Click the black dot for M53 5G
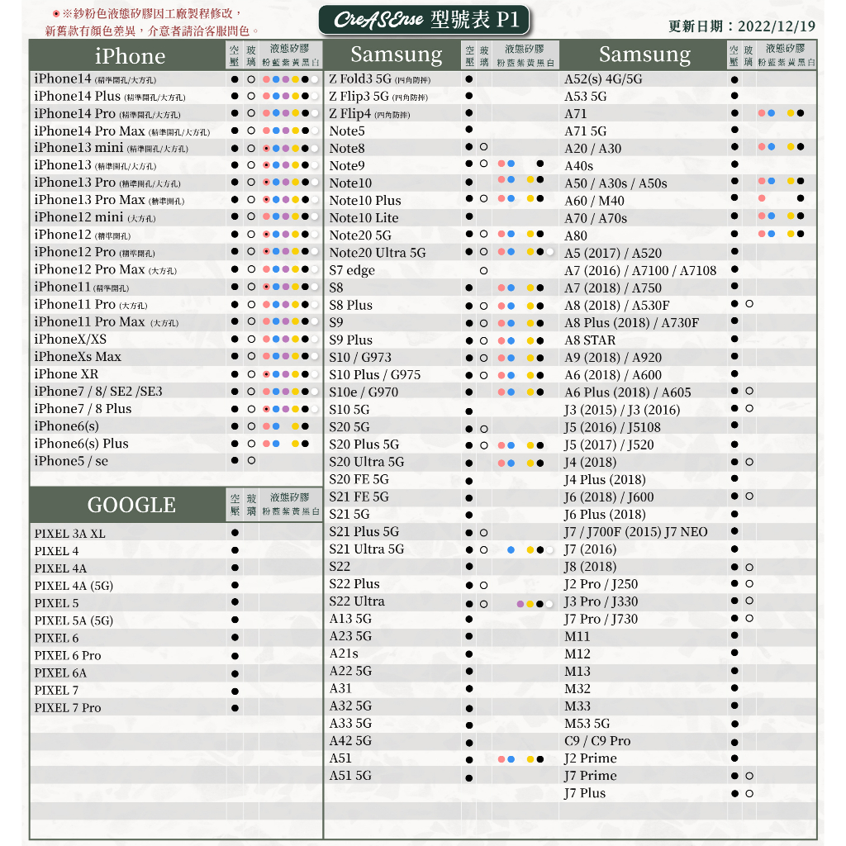 click(734, 724)
